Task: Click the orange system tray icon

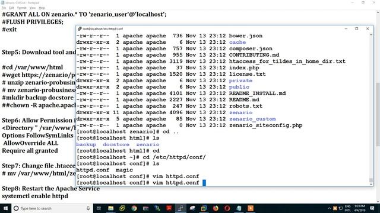Action: 335,208
